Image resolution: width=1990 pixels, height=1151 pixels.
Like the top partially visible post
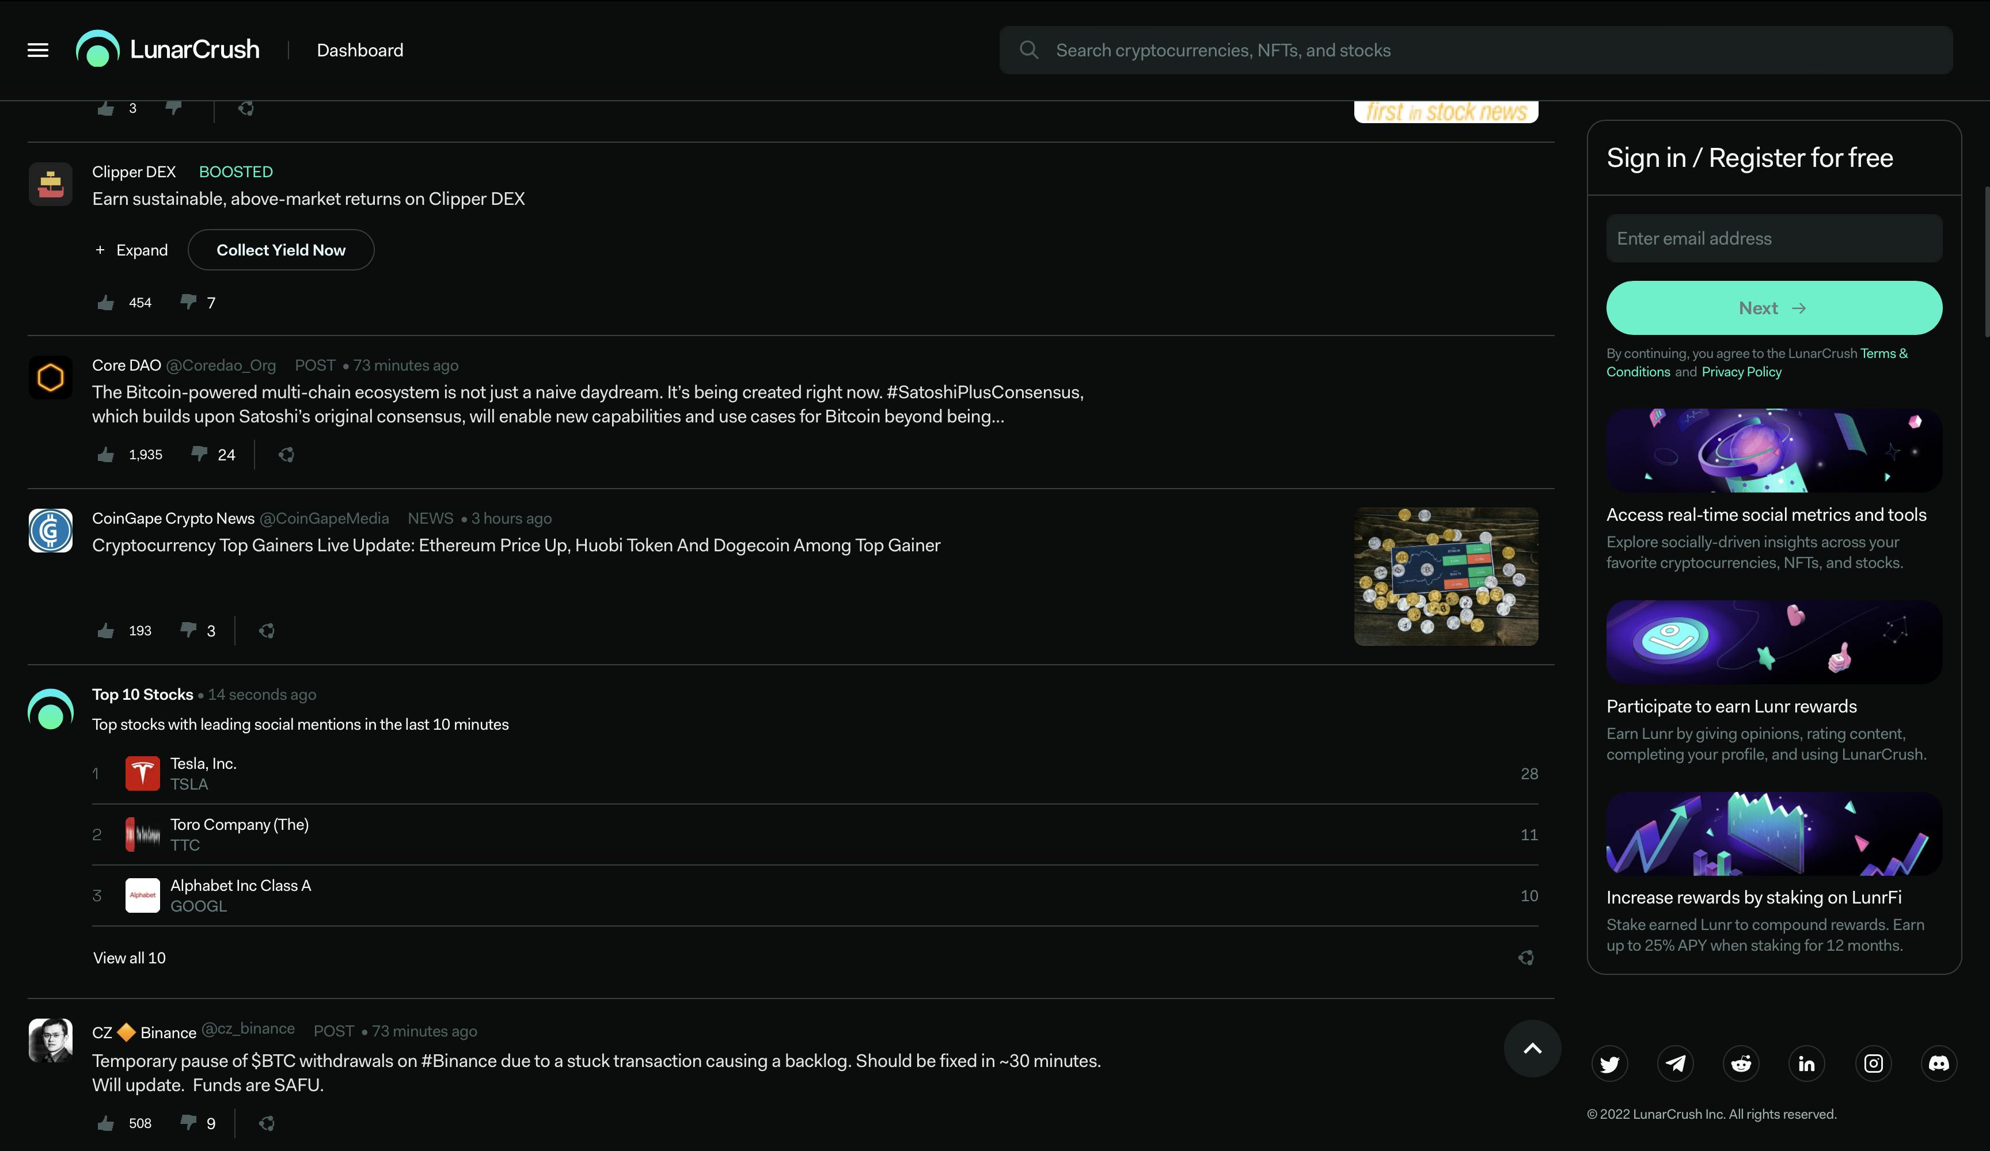pyautogui.click(x=106, y=108)
